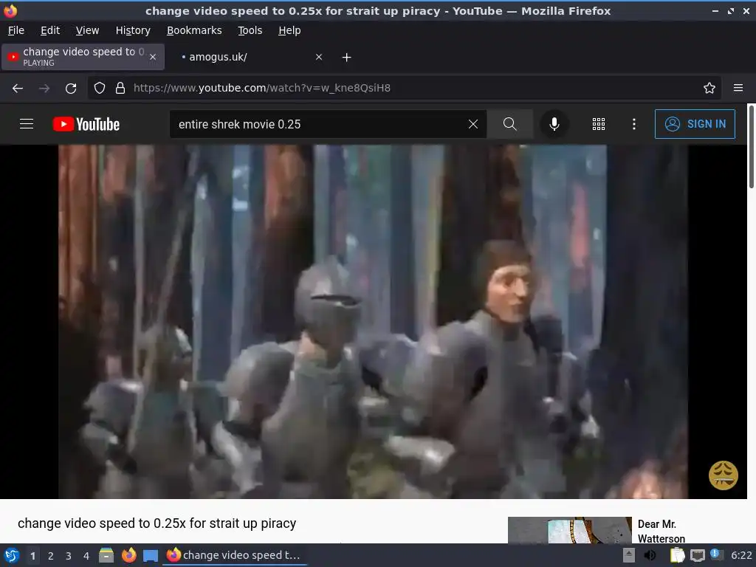Open the Help menu
Viewport: 756px width, 567px height.
(x=289, y=30)
